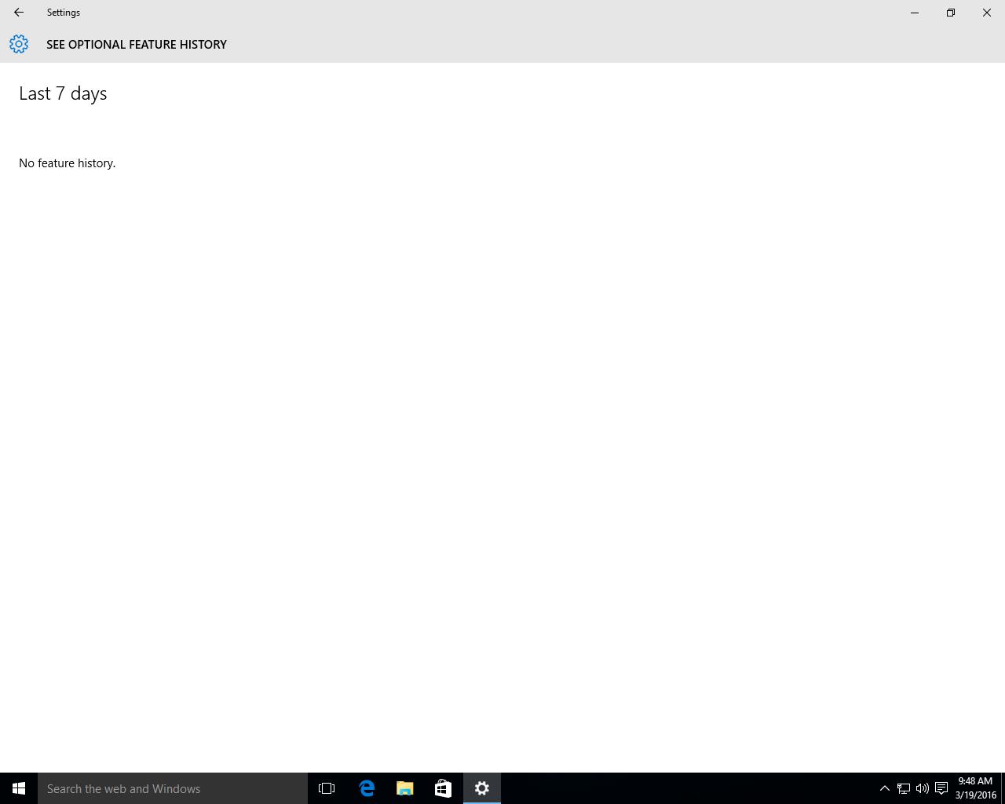Open the clock showing 9:48 AM
1005x804 pixels.
click(x=975, y=788)
